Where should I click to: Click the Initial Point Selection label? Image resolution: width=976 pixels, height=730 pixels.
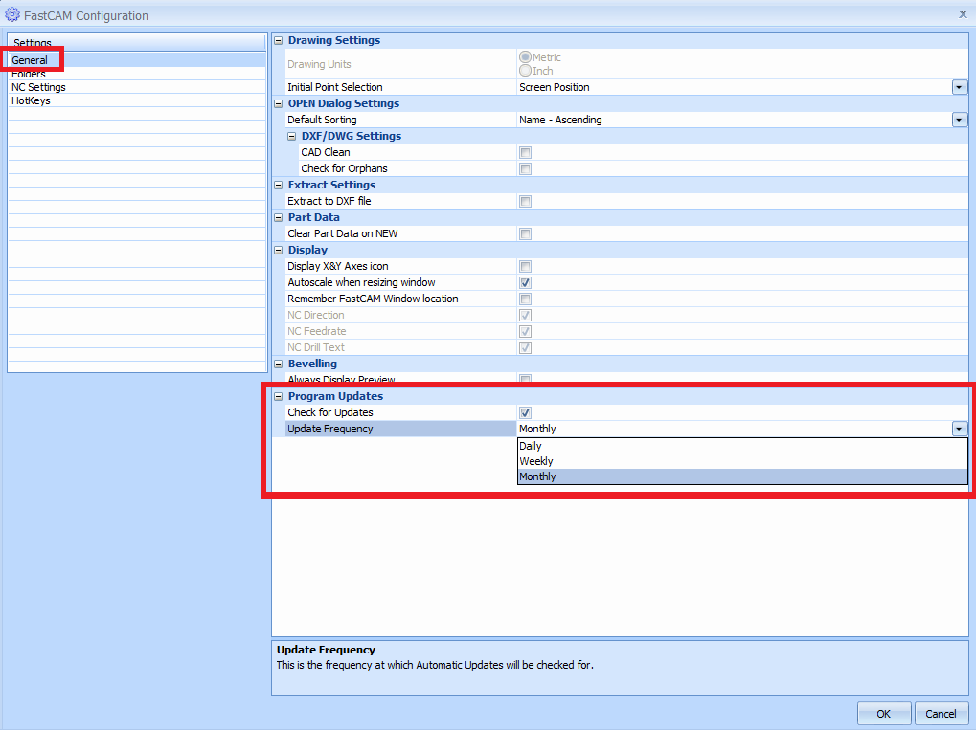(x=335, y=88)
